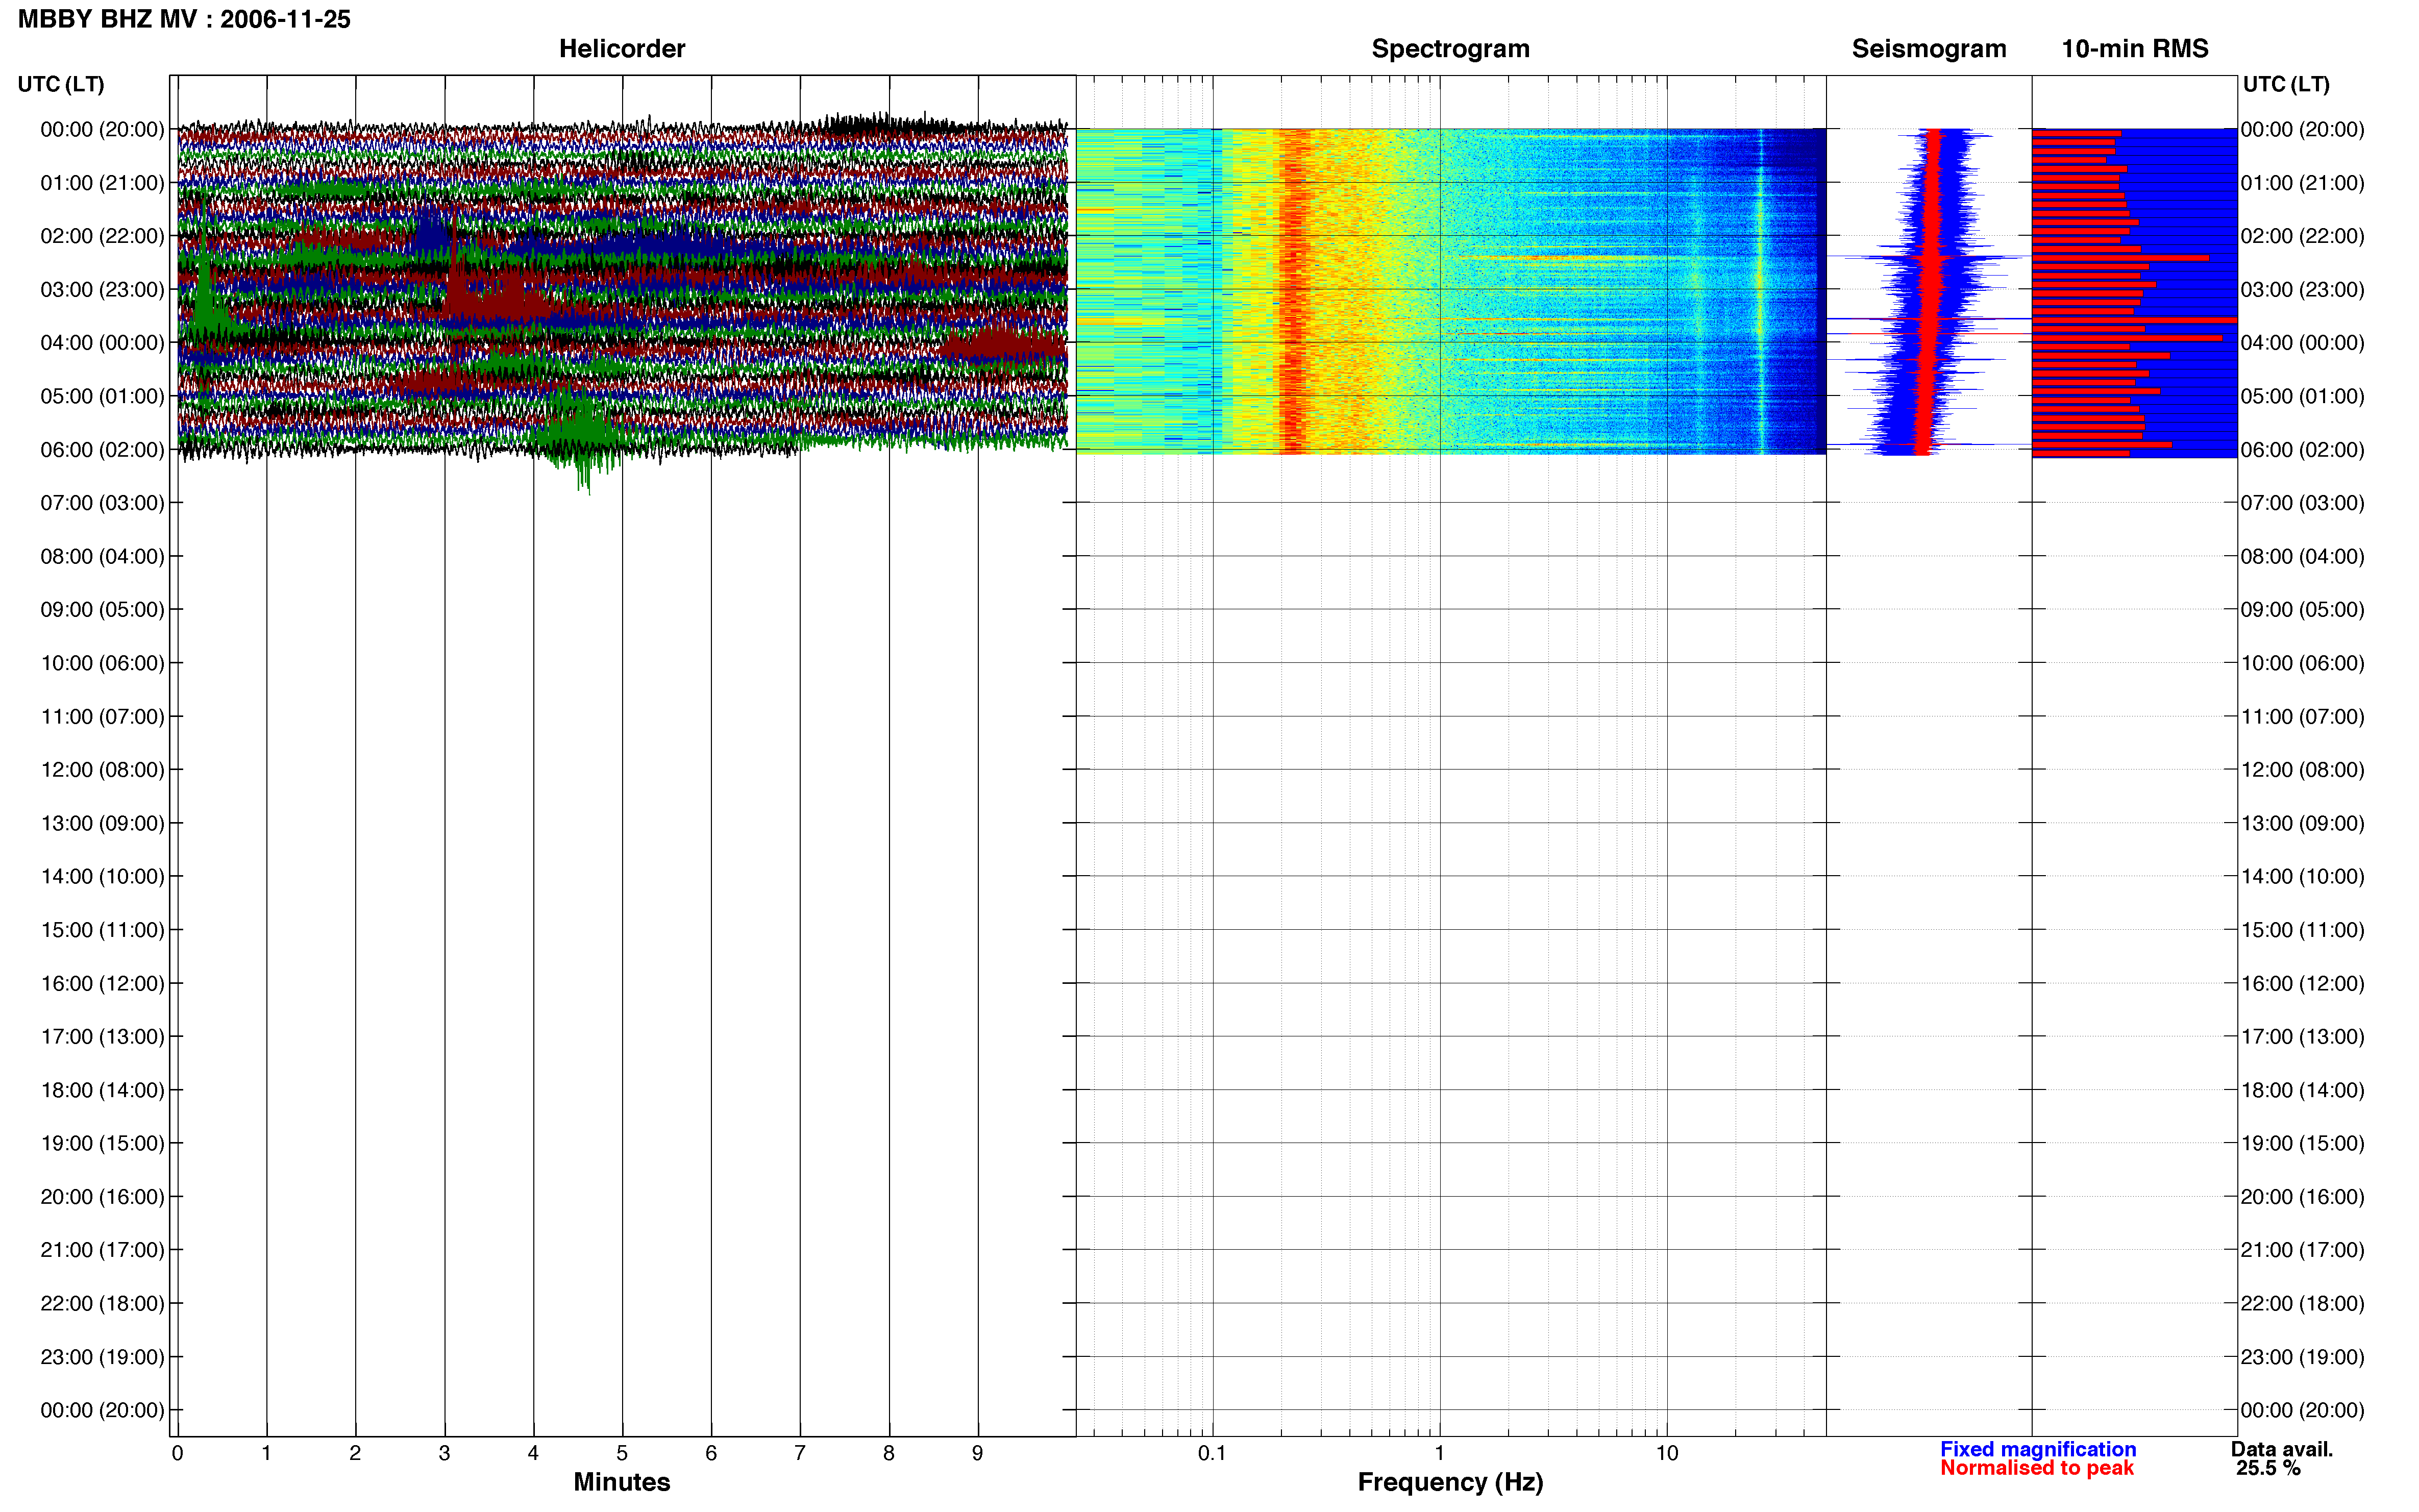Click the 'Normalised to peak' legend text

coord(2037,1468)
